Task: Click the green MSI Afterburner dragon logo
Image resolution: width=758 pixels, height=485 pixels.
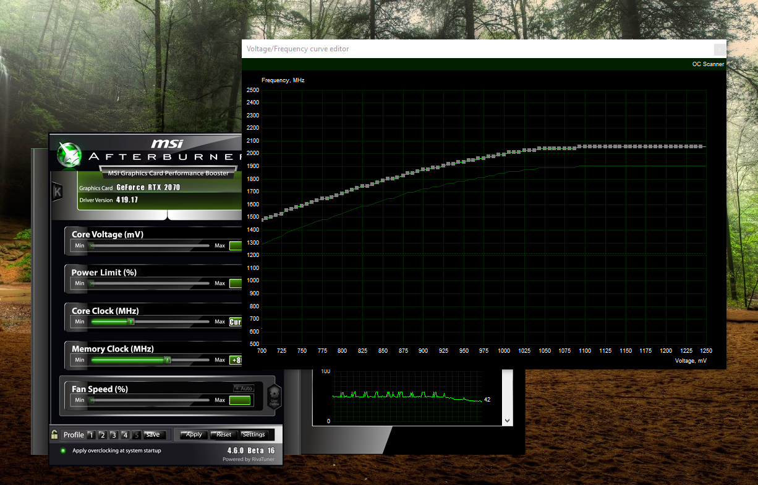Action: click(69, 155)
